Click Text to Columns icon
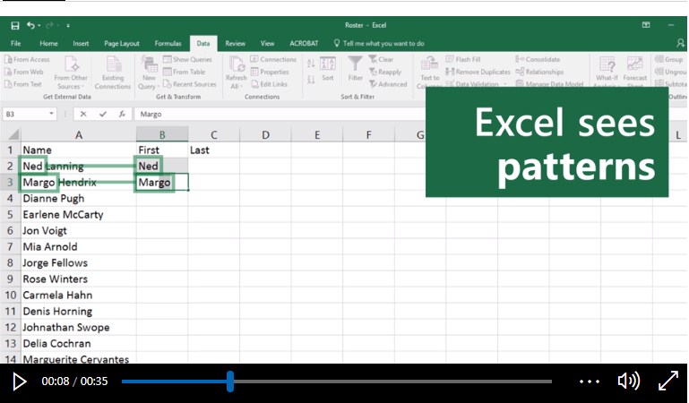The width and height of the screenshot is (689, 403). pos(429,72)
